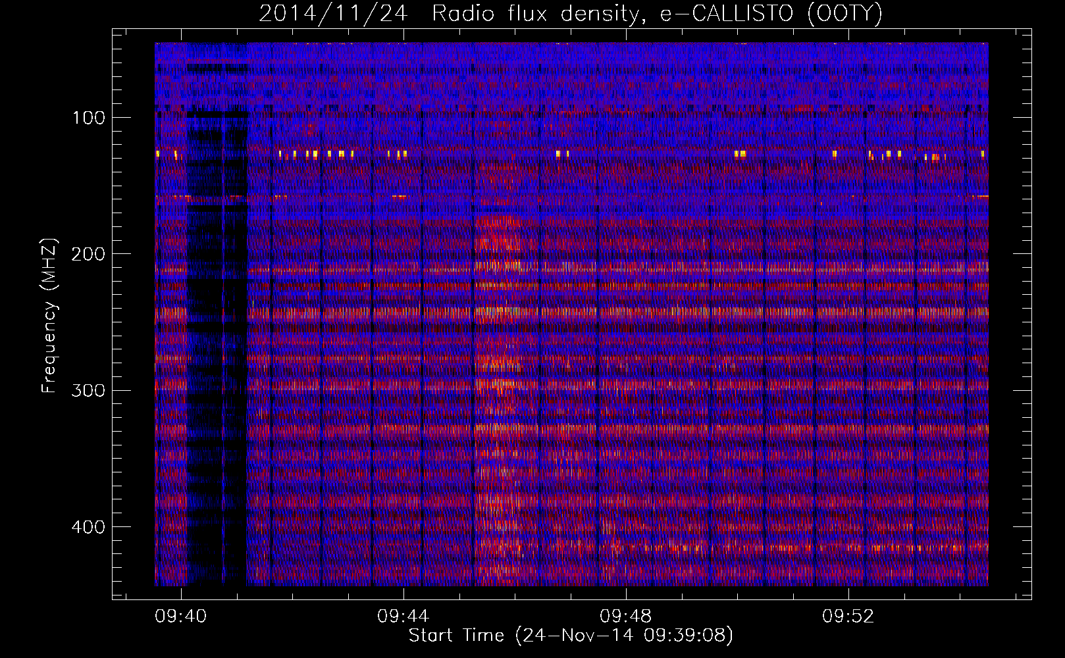The height and width of the screenshot is (658, 1065).
Task: Click the "09:40" time tick label
Action: coord(180,617)
